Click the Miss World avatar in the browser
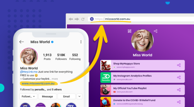The width and height of the screenshot is (194, 107). (142, 41)
